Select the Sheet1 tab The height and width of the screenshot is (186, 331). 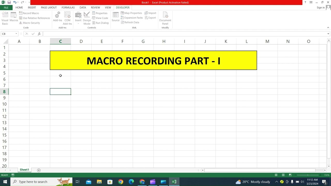(24, 170)
